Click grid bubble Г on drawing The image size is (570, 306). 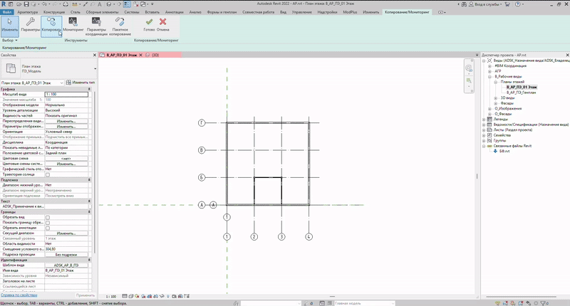202,123
